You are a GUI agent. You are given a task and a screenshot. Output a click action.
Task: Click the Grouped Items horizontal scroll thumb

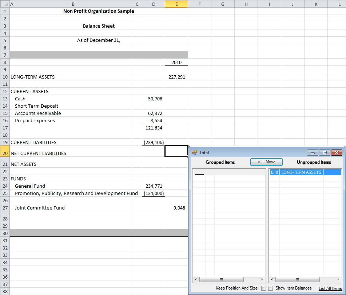[222, 280]
